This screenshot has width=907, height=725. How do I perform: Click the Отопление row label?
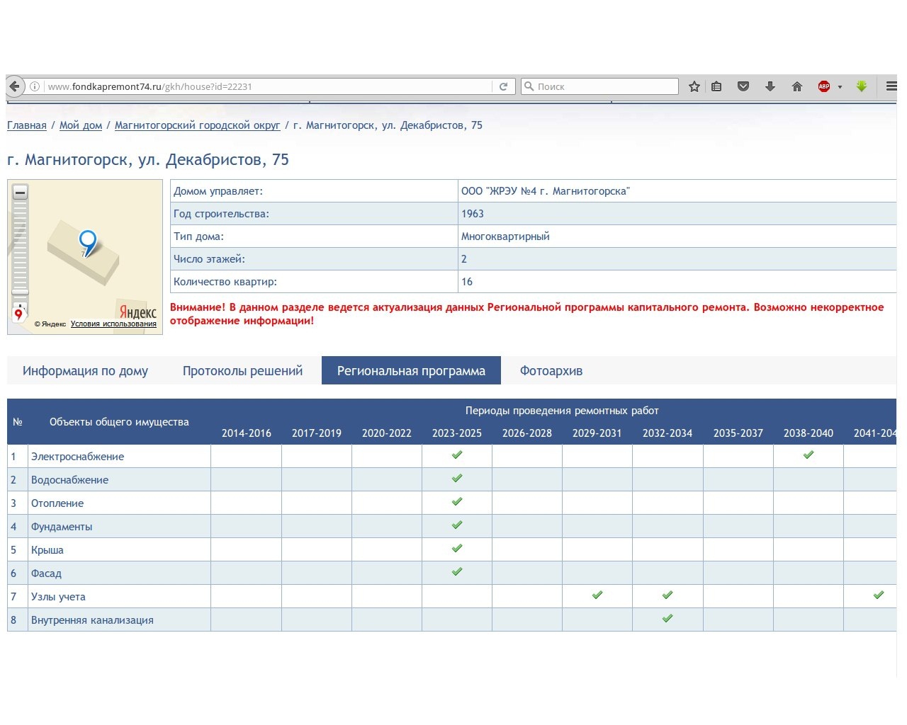[57, 503]
